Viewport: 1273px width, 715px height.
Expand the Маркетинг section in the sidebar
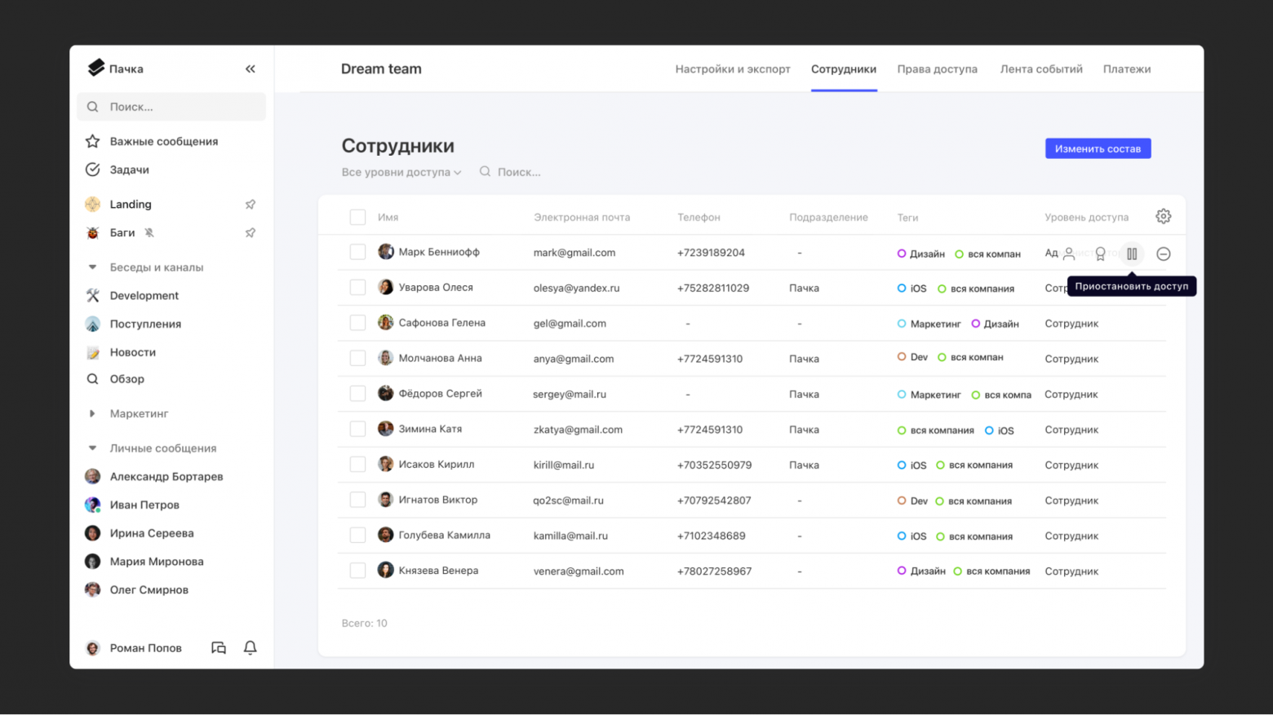[x=92, y=414]
